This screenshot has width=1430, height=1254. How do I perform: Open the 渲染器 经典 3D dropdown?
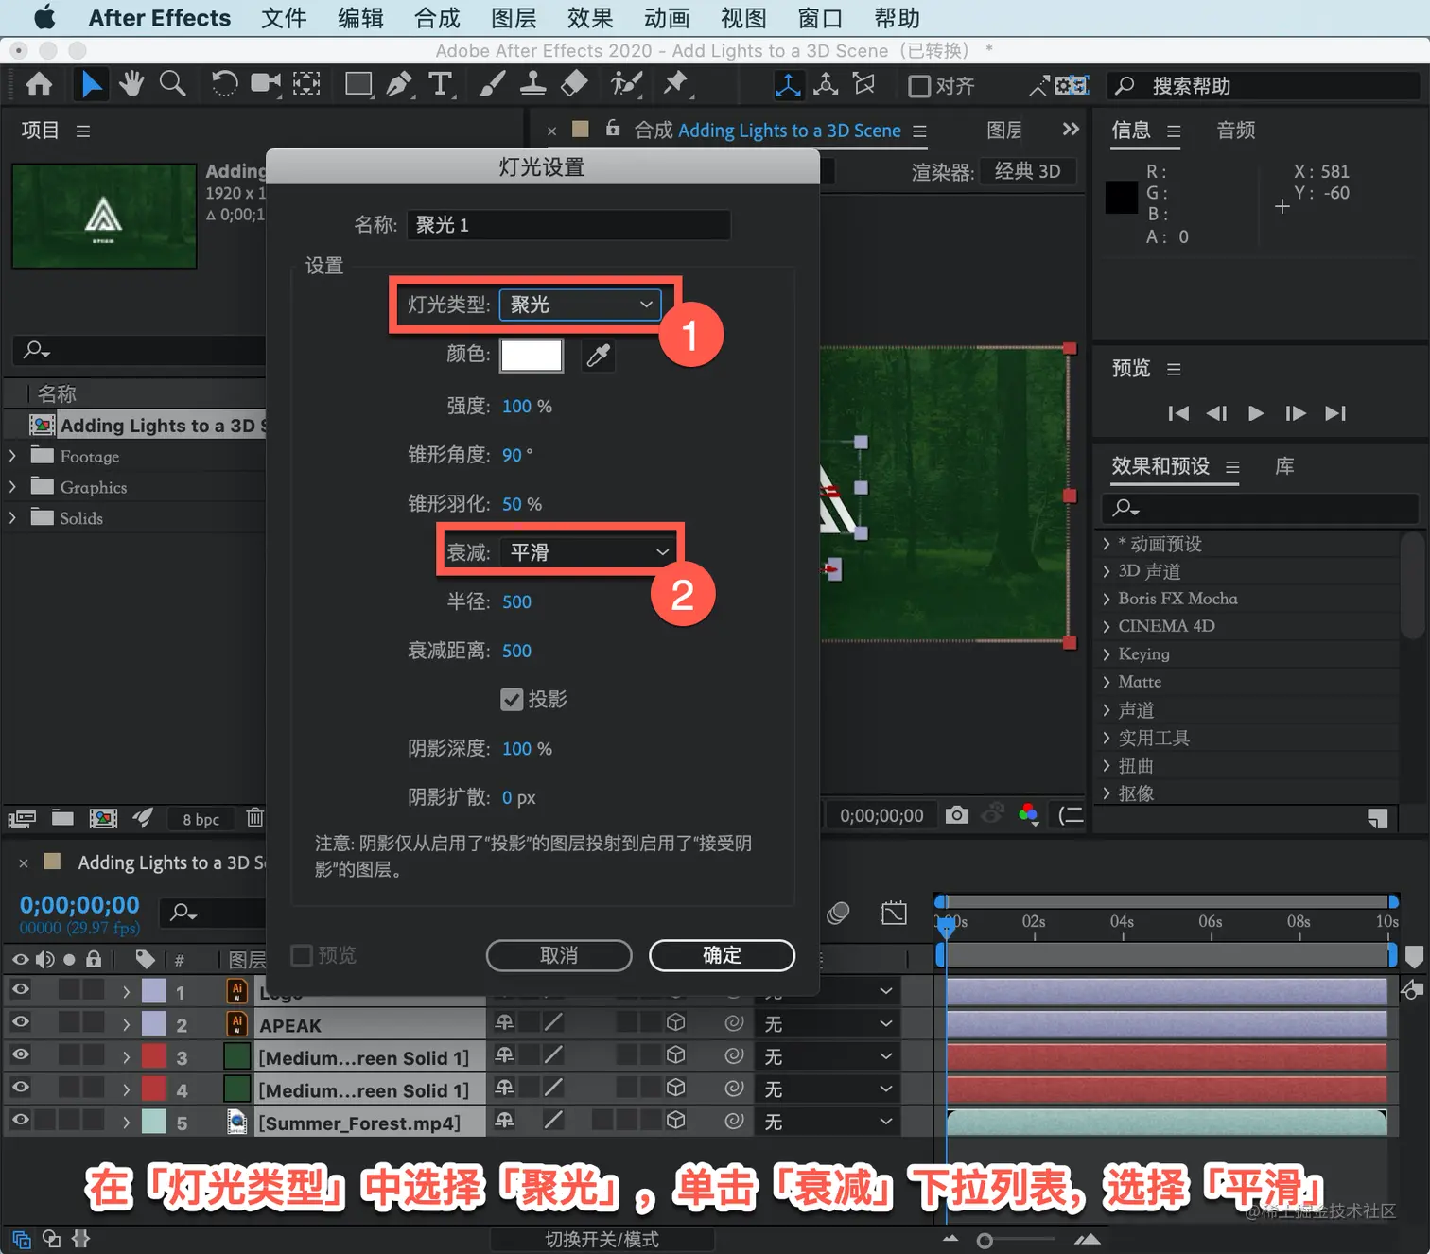(1028, 171)
